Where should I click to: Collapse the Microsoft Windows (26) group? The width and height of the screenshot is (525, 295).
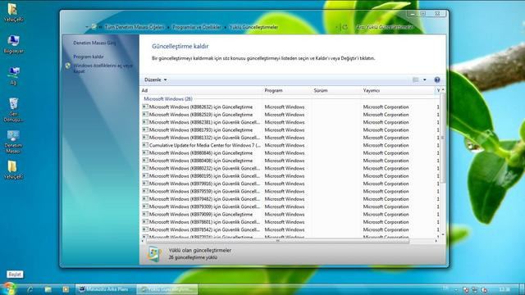click(168, 99)
